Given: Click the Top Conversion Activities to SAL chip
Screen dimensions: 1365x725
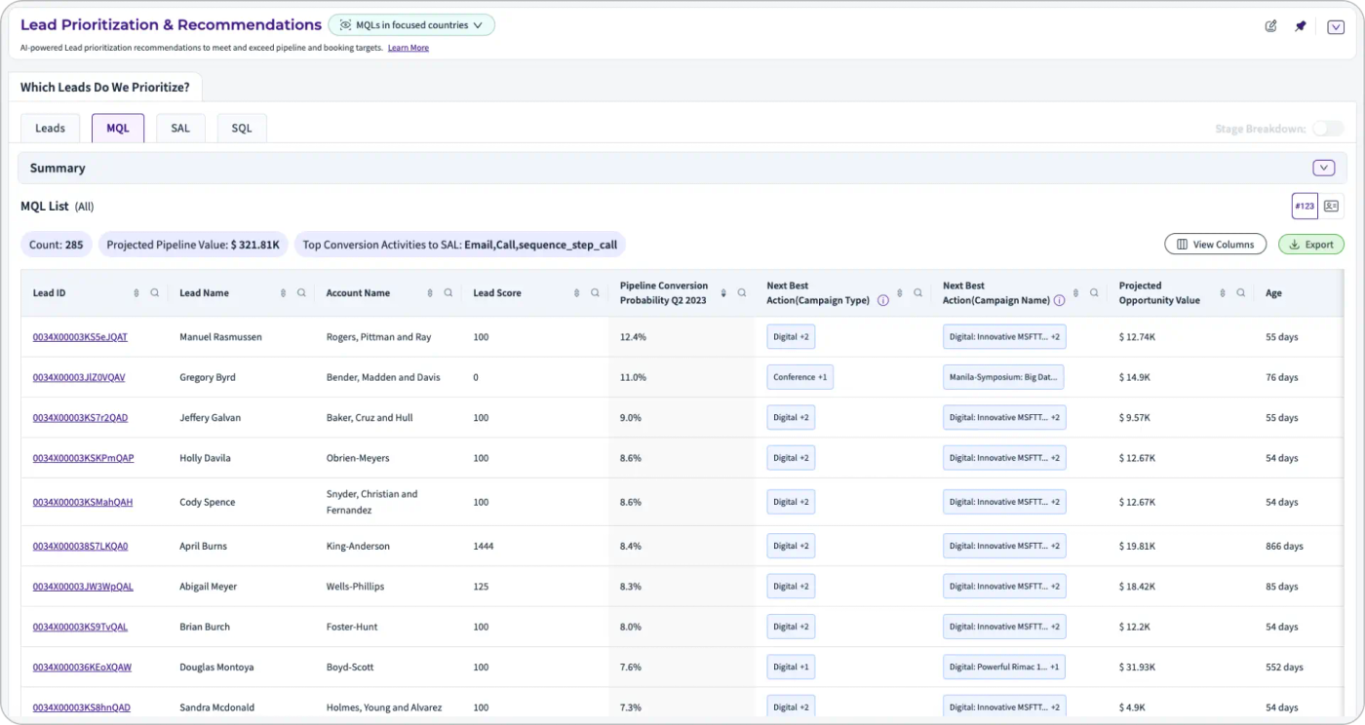Looking at the screenshot, I should pyautogui.click(x=460, y=245).
